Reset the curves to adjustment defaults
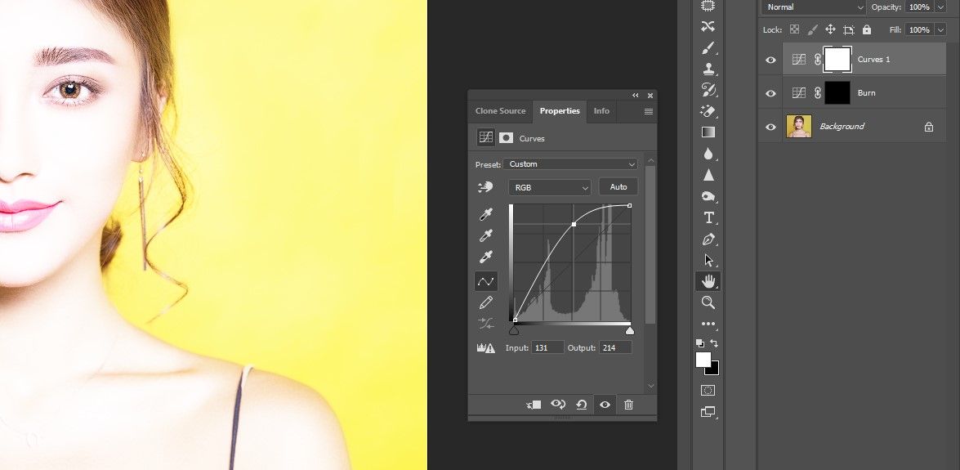The image size is (960, 470). coord(582,405)
